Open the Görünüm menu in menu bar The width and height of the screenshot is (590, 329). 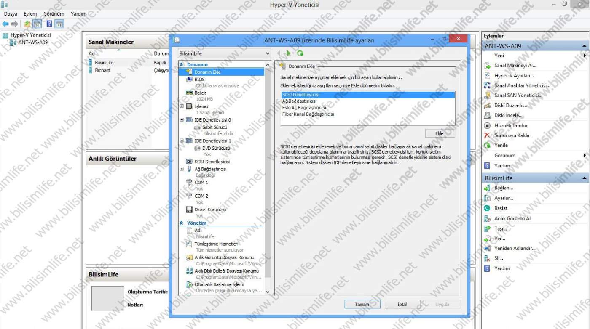coord(54,14)
